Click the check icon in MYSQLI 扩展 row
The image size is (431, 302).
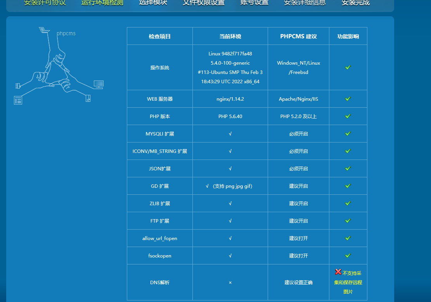(x=348, y=133)
